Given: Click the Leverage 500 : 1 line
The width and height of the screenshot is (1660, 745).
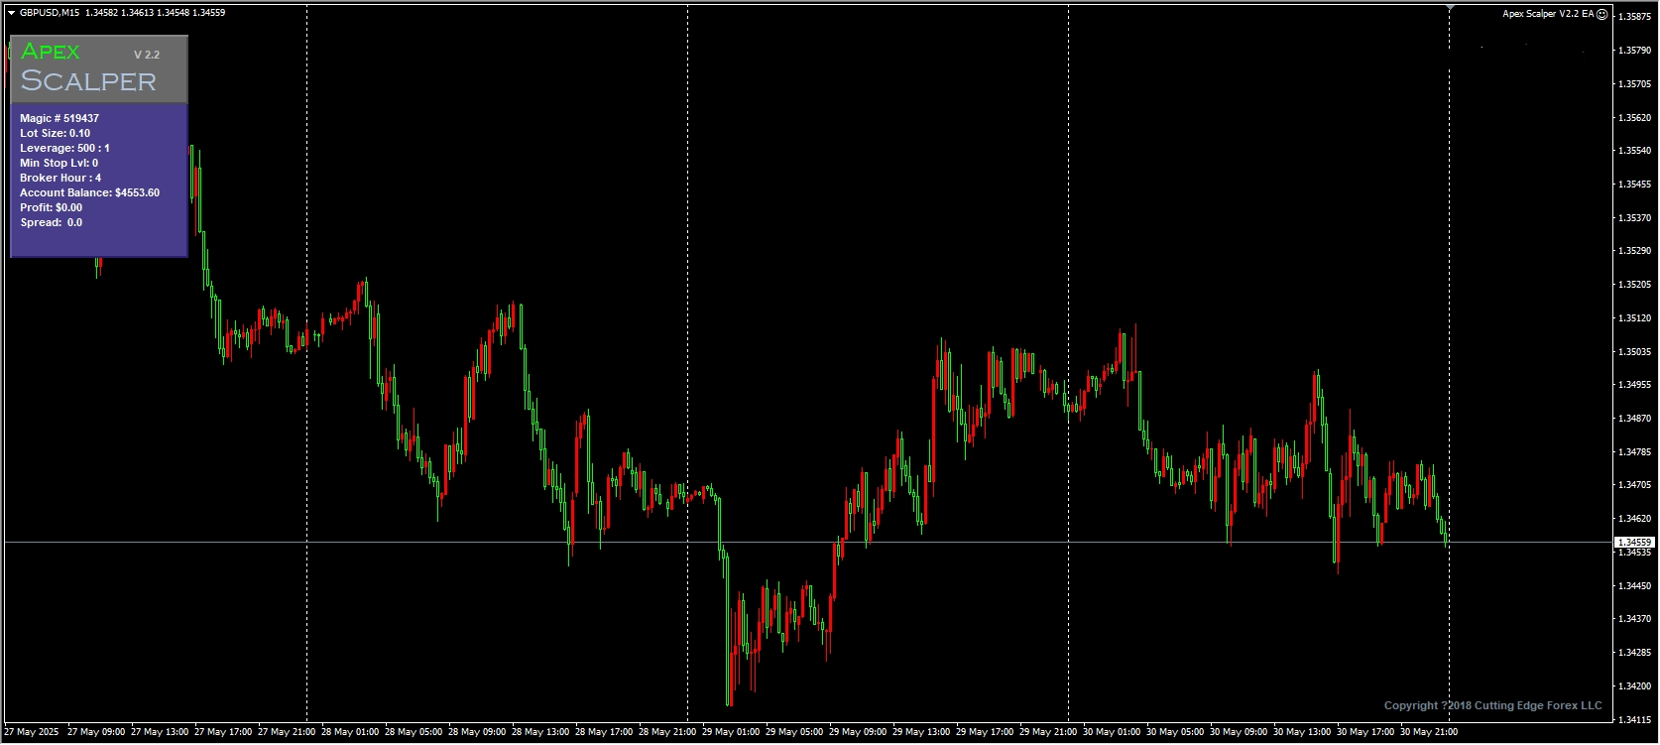Looking at the screenshot, I should [64, 148].
